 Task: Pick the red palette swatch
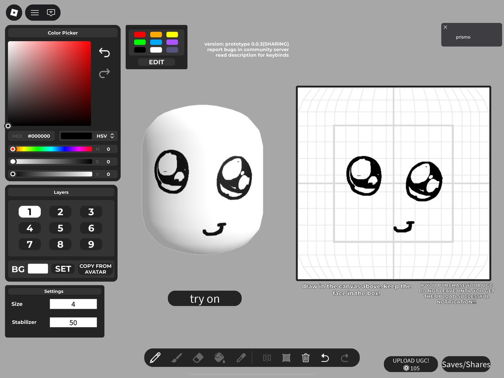pos(140,34)
